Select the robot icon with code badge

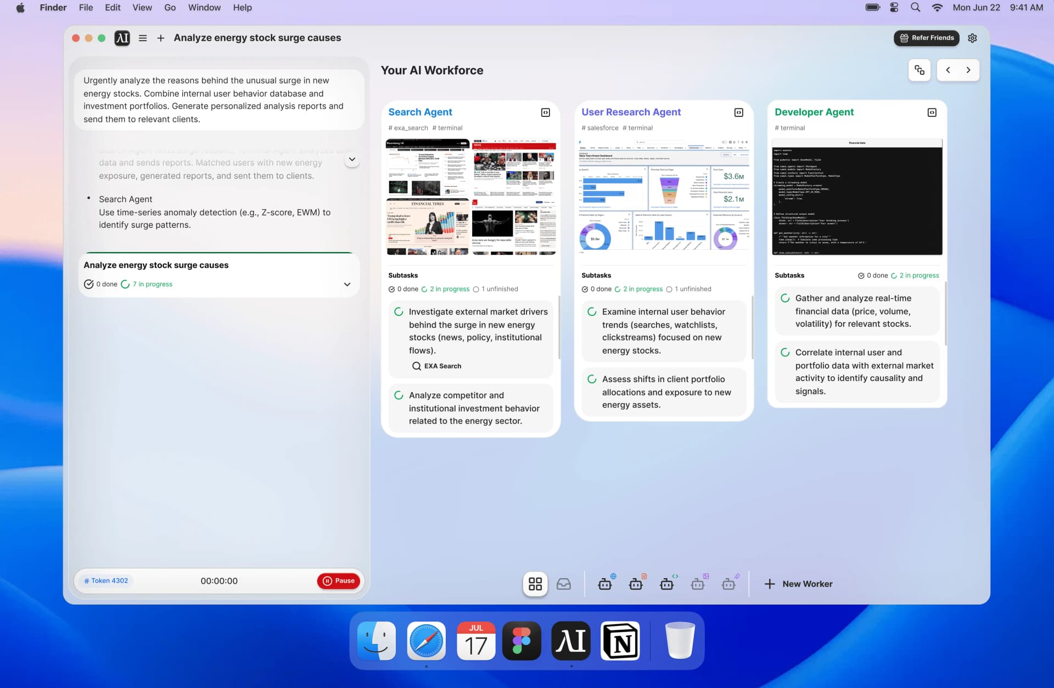667,584
